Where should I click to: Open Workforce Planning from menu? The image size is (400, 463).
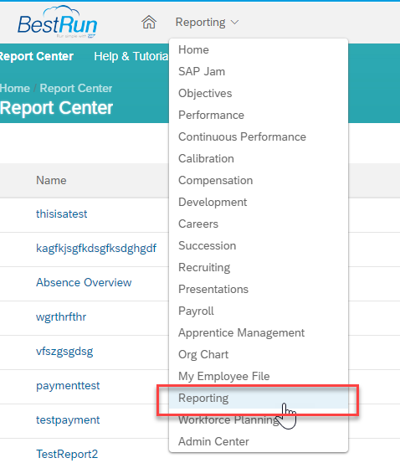coord(259,419)
